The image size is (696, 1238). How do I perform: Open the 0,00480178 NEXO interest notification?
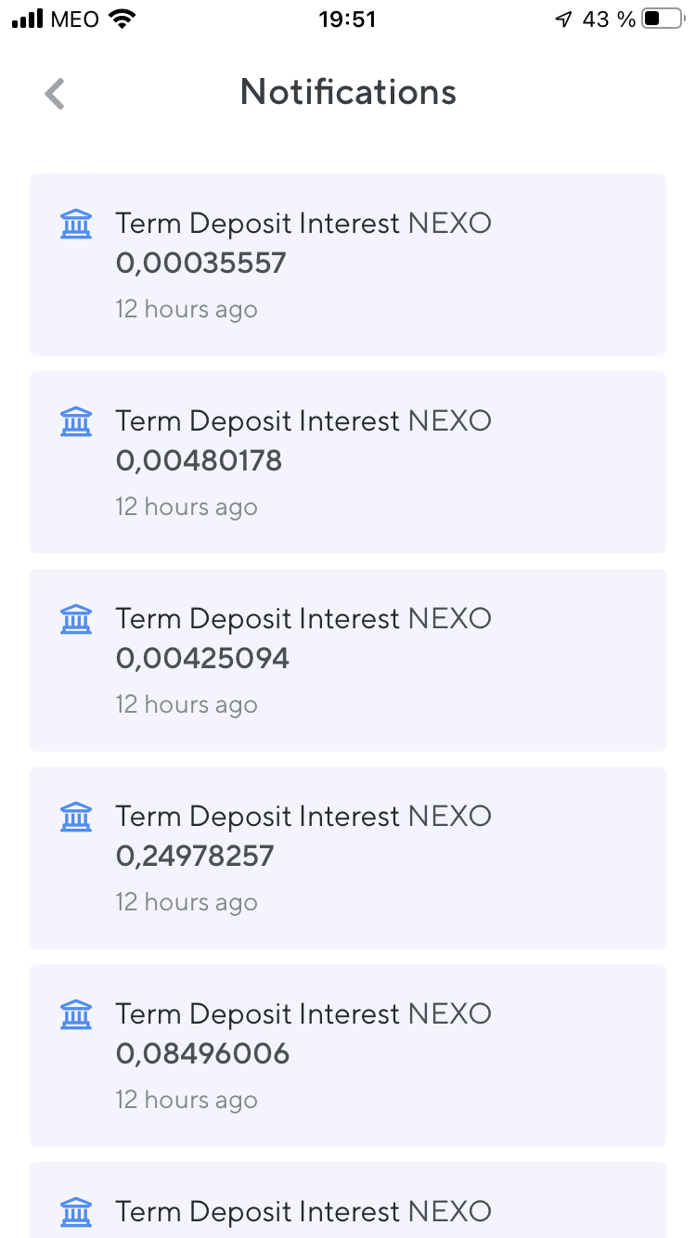(x=348, y=462)
